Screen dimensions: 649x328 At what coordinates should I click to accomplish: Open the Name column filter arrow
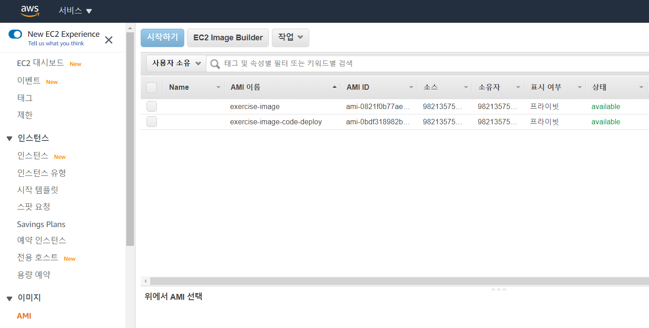point(218,87)
